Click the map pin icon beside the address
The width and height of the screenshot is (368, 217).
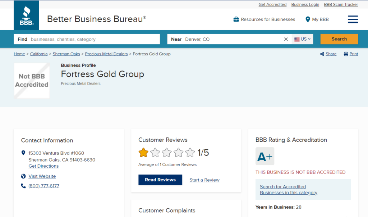[23, 153]
